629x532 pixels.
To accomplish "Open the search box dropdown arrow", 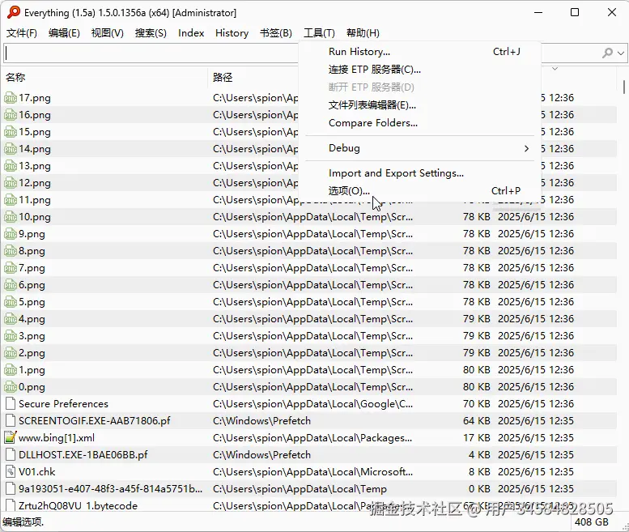I will click(622, 53).
